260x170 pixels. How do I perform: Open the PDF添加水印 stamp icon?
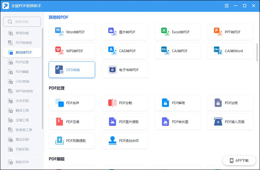[x=112, y=141]
